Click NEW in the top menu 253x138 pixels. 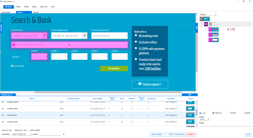point(18,7)
